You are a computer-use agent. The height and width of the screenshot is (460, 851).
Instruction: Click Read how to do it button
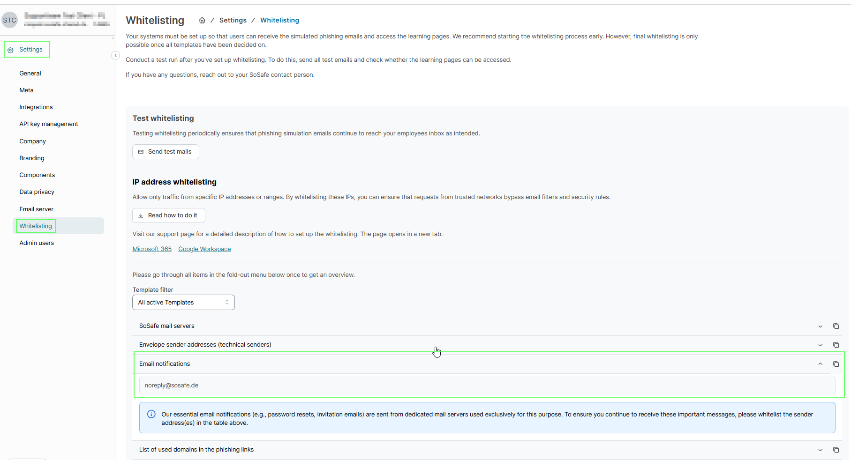pyautogui.click(x=169, y=215)
